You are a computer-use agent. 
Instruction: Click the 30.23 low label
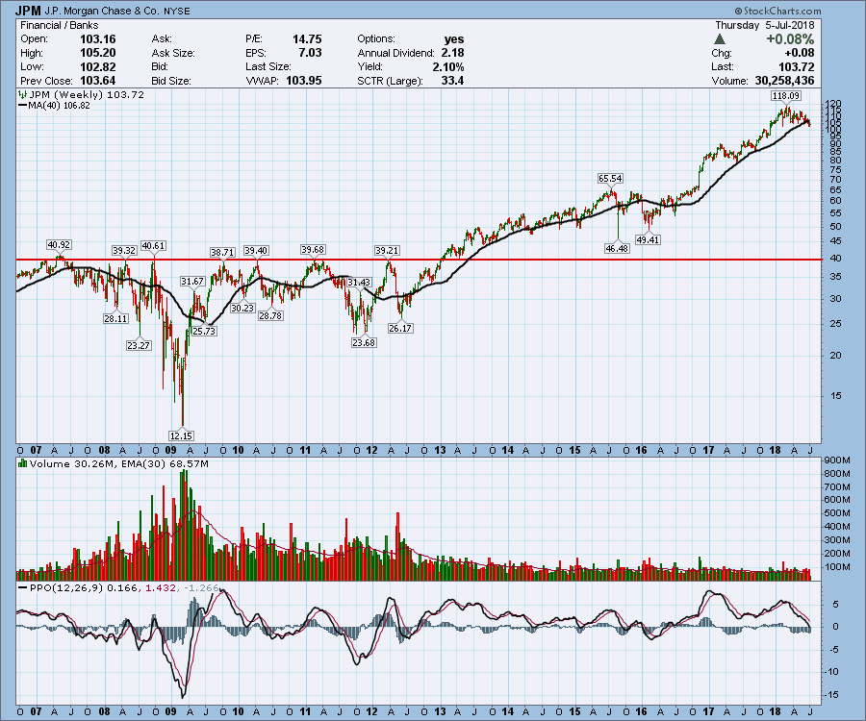(x=242, y=308)
